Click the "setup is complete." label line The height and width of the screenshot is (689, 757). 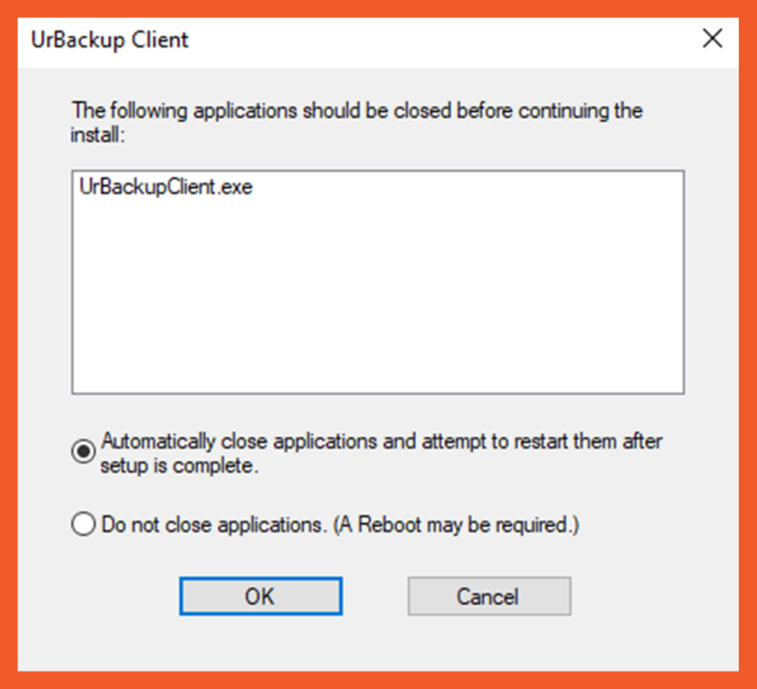(180, 466)
